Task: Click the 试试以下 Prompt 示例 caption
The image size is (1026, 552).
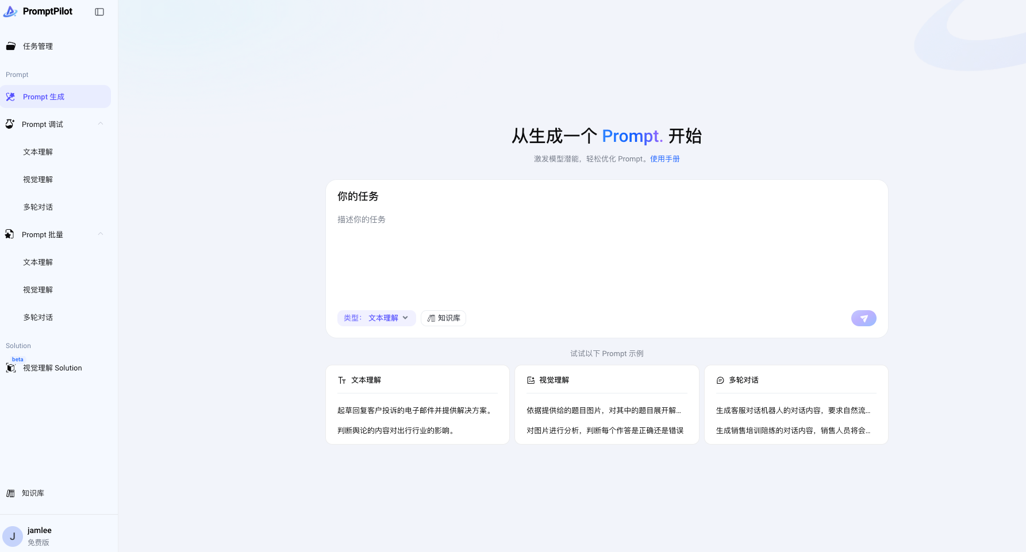Action: 607,354
